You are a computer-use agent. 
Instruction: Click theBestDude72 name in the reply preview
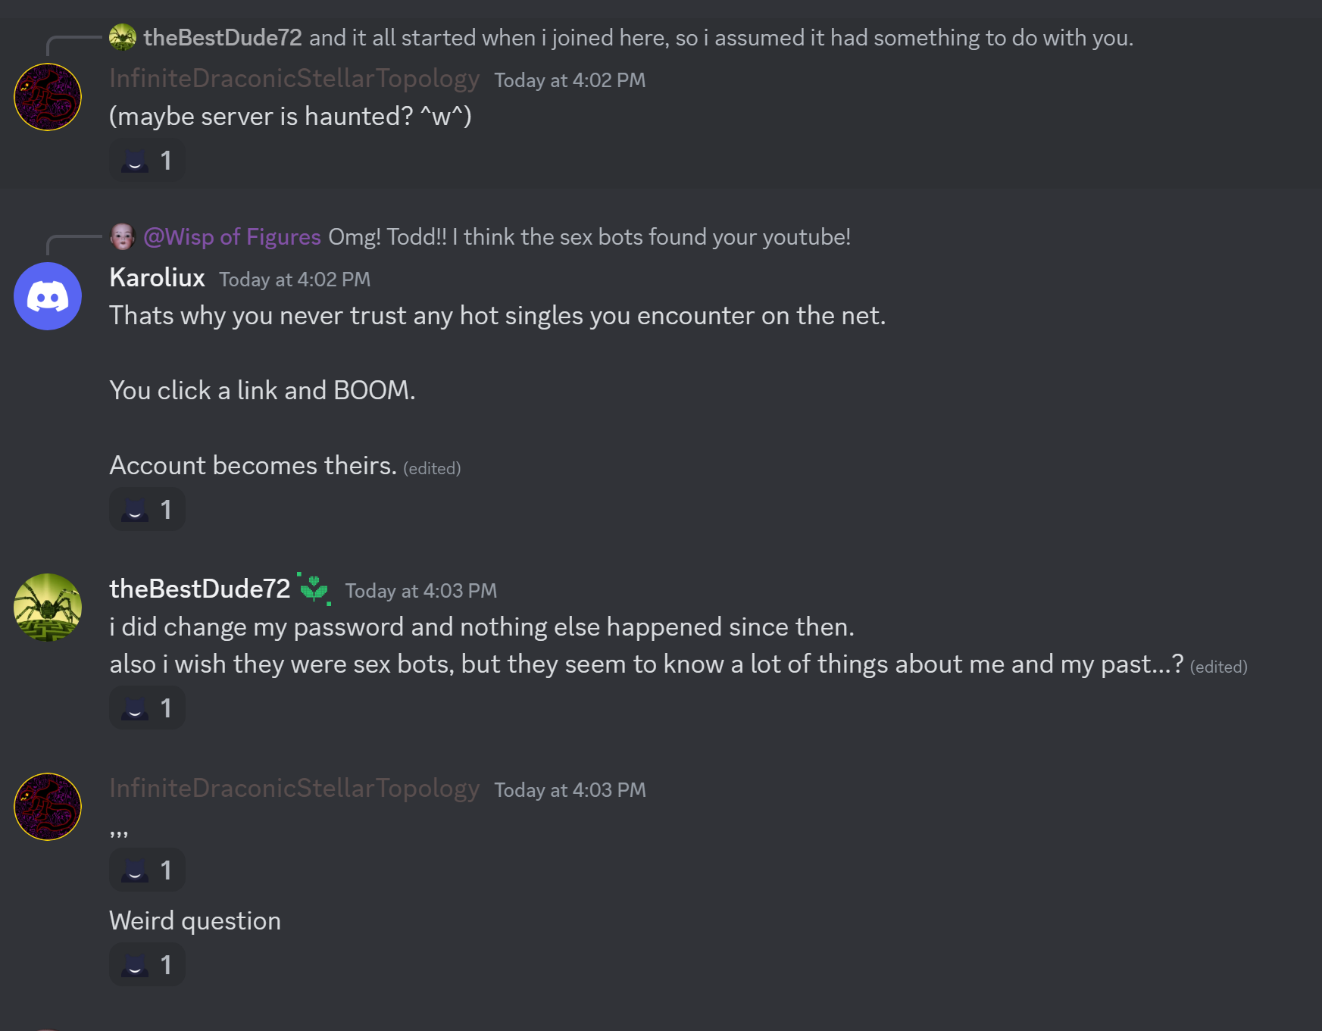(223, 38)
